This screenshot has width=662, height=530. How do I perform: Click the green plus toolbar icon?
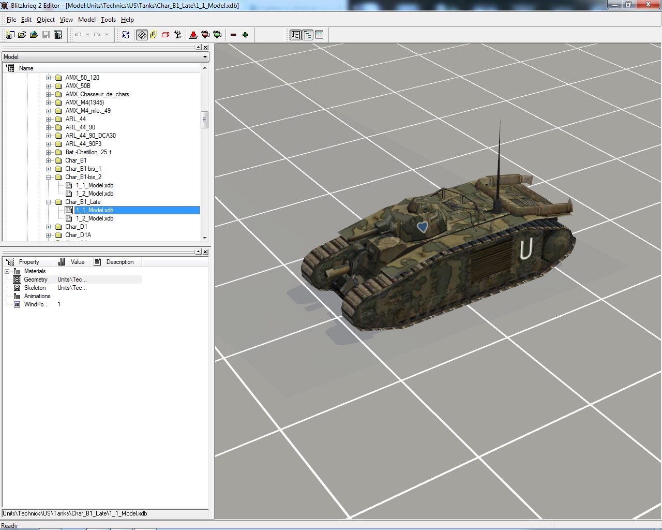tap(245, 35)
